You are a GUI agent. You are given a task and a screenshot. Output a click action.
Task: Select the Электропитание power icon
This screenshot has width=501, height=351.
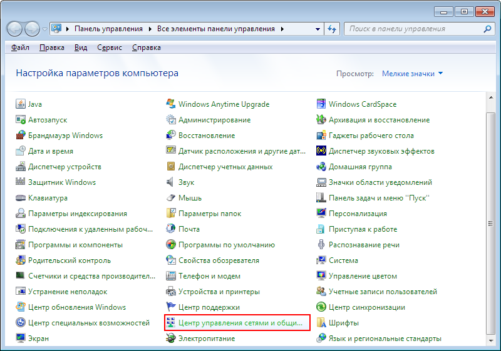(170, 339)
